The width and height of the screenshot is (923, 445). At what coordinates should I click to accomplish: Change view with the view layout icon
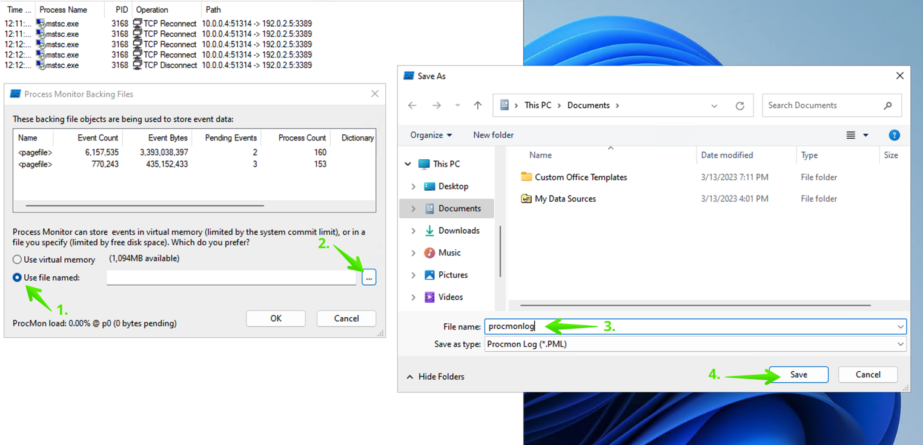[851, 135]
